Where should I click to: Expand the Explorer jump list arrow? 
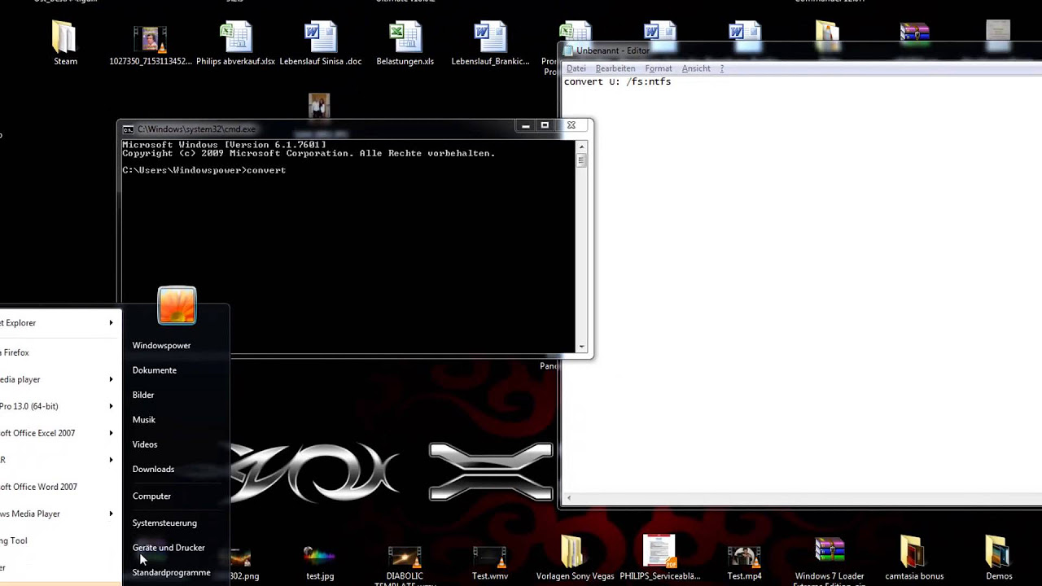(x=111, y=323)
